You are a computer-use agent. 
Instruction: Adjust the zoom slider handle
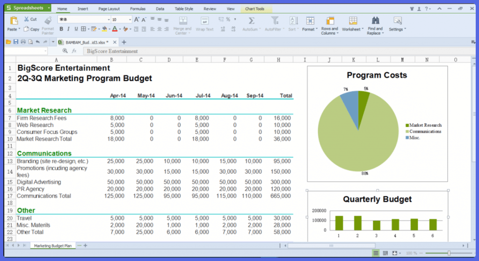tap(449, 253)
